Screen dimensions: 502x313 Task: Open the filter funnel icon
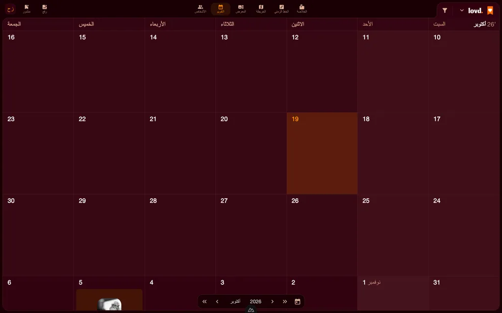click(445, 11)
